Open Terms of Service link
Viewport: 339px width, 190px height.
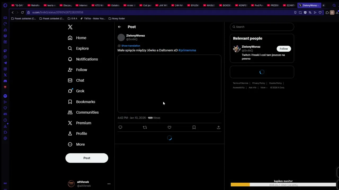tap(240, 83)
